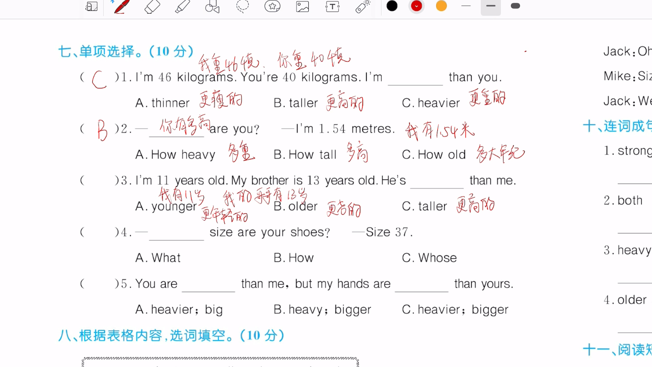Image resolution: width=652 pixels, height=367 pixels.
Task: Activate the Lasso selection tool
Action: pos(242,6)
